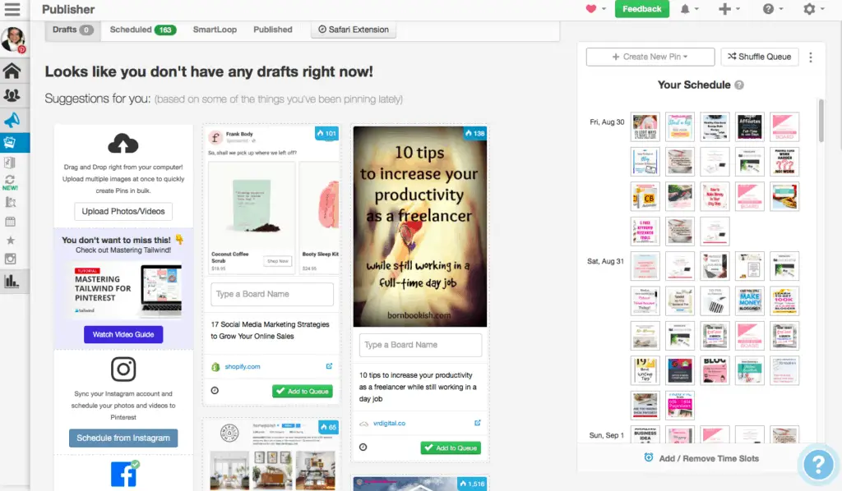Select the megaphone Publisher icon in sidebar
This screenshot has height=491, width=842.
12,120
